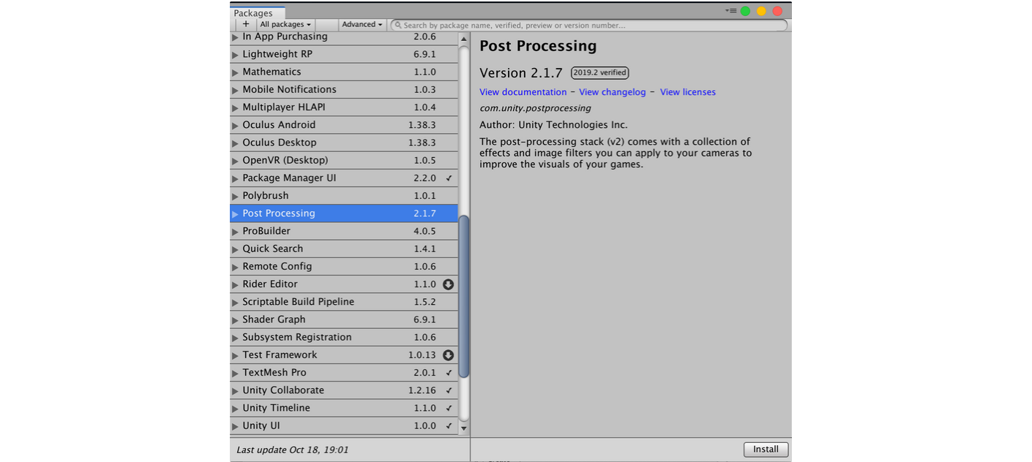The image size is (1032, 462).
Task: Expand the Lightweight RP package arrow
Action: pyautogui.click(x=236, y=55)
